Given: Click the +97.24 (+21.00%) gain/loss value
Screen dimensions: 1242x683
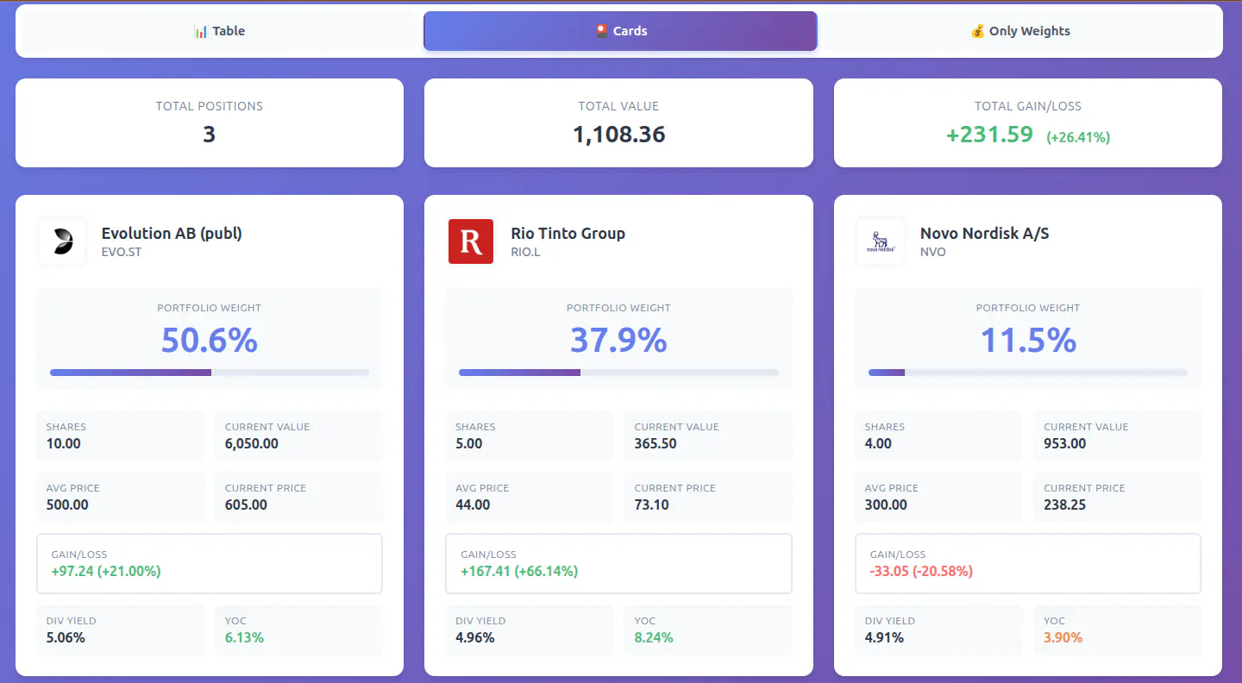Looking at the screenshot, I should [106, 571].
